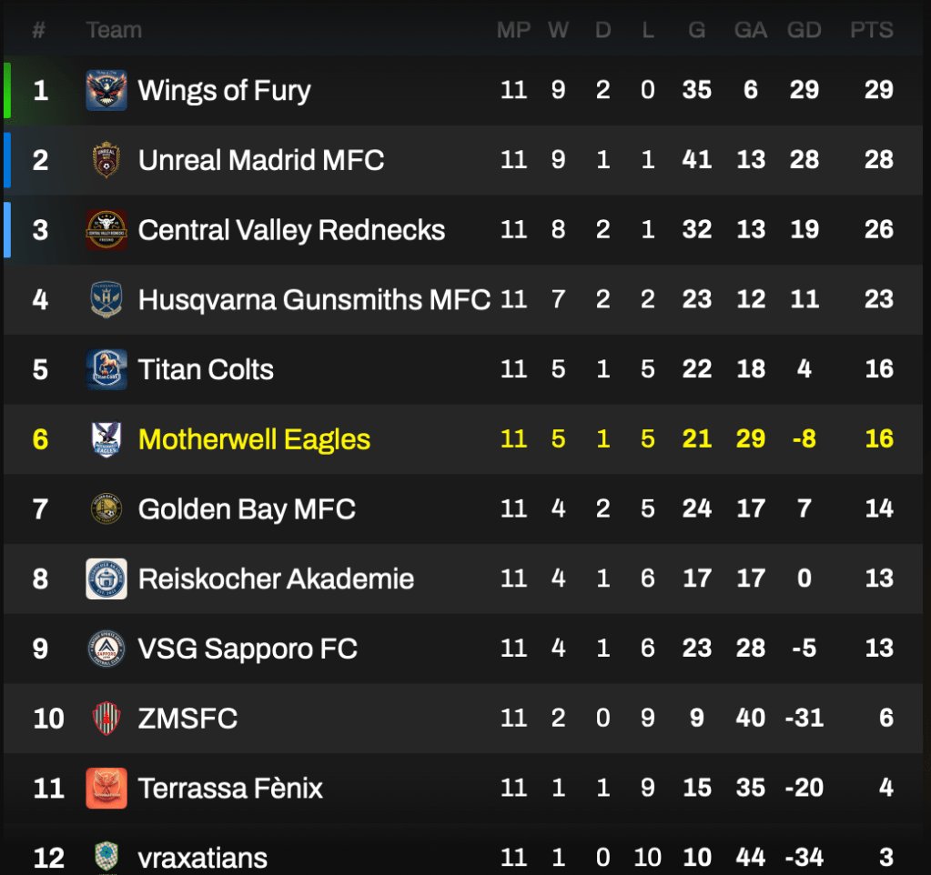
Task: Click the Wings of Fury team crest
Action: [106, 90]
